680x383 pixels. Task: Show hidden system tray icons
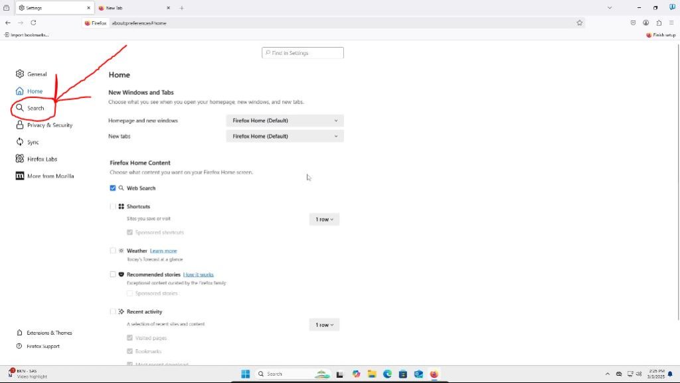607,374
